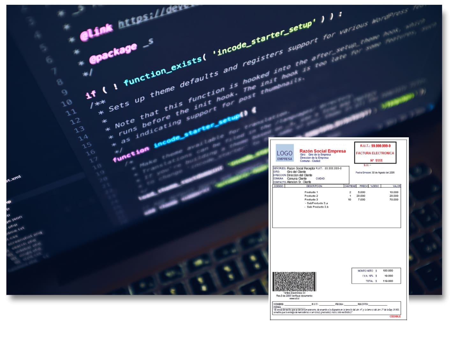
Task: Click 'Direccion de la Empresa' line
Action: (x=314, y=158)
